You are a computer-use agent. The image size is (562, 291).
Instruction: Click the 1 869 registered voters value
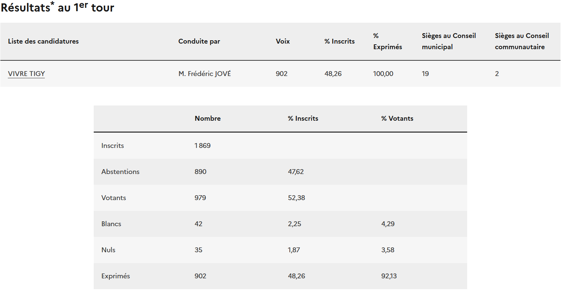[202, 146]
